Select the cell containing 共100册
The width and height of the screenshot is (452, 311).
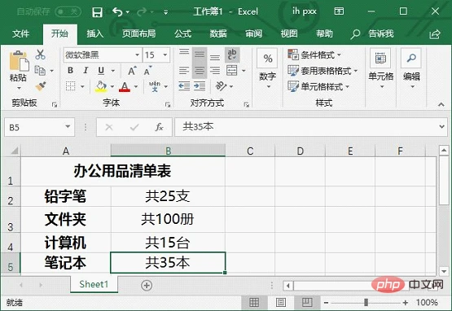(x=168, y=219)
